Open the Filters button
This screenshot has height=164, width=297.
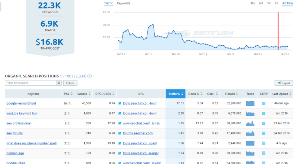point(70,83)
